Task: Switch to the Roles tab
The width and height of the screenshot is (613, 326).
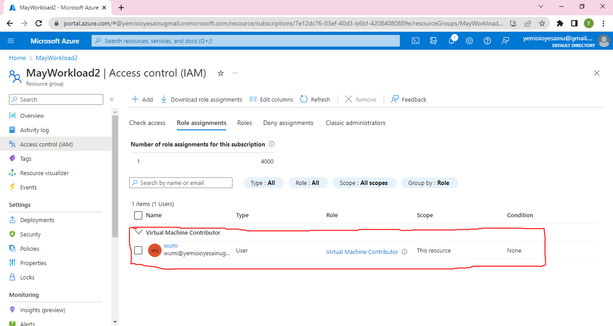Action: pyautogui.click(x=245, y=123)
